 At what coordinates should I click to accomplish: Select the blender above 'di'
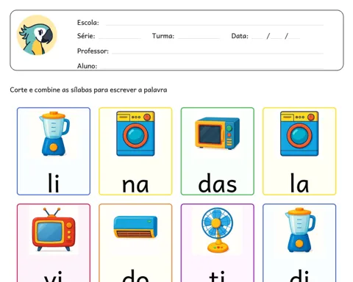(x=299, y=230)
